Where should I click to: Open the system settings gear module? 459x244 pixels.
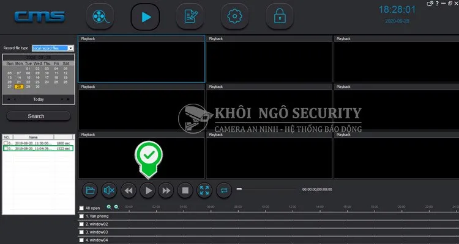pyautogui.click(x=235, y=16)
